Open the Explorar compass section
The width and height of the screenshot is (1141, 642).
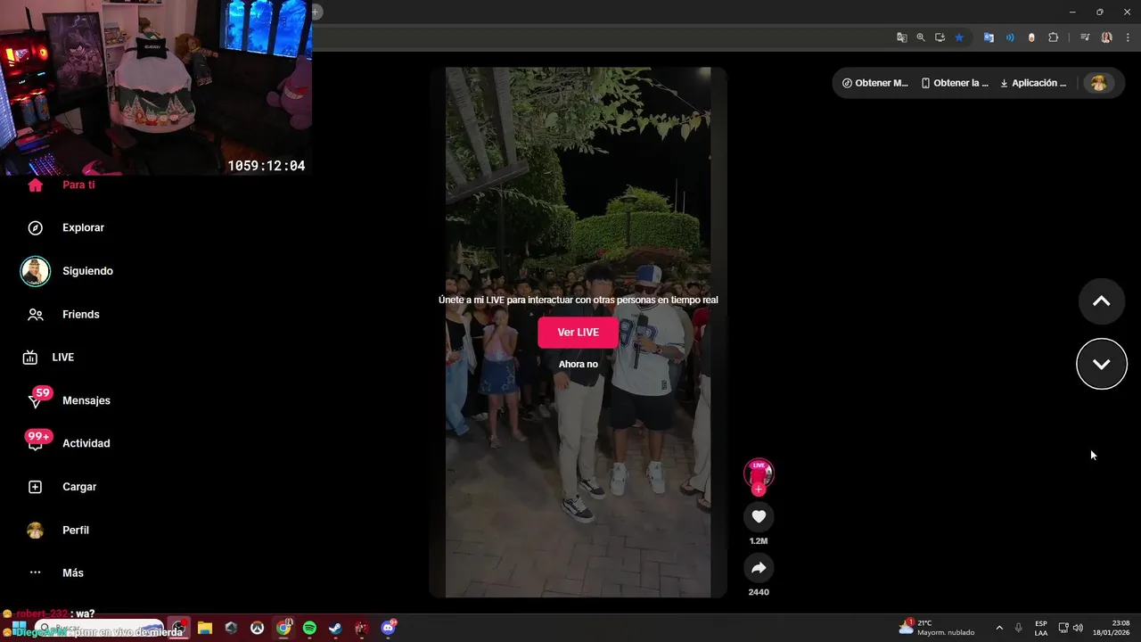tap(65, 228)
